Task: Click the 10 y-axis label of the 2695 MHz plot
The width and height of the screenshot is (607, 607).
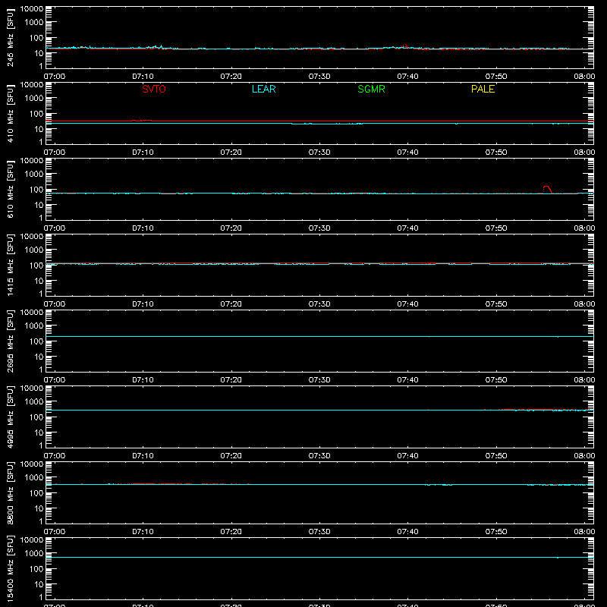Action: 39,357
